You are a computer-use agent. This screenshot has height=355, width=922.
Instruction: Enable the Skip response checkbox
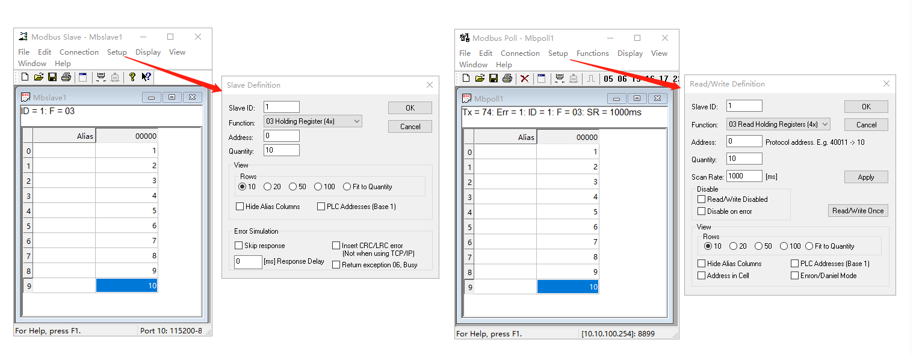pyautogui.click(x=239, y=246)
